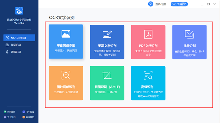Viewport: 220px width, 123px height.
Task: Click the user avatar icon
Action: point(151,4)
